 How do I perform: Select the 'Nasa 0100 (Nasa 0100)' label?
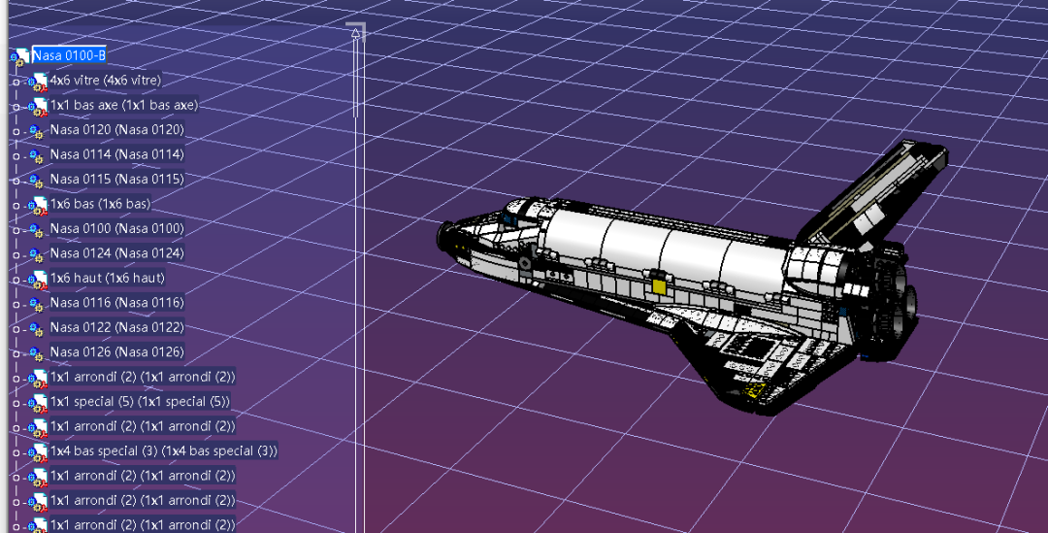117,229
